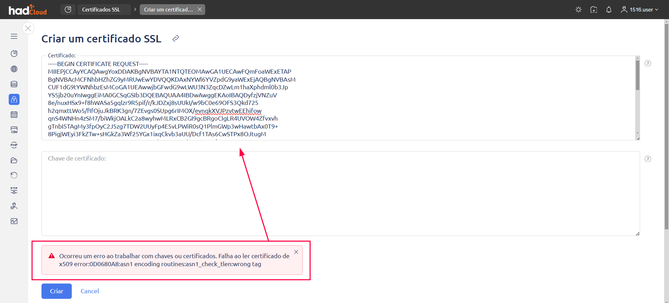Open notifications bell in top bar
The width and height of the screenshot is (669, 303).
click(609, 10)
